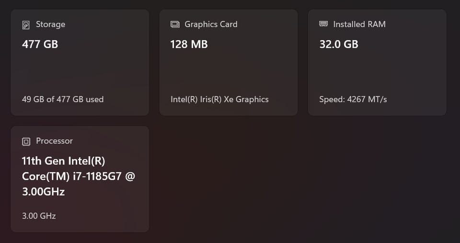Viewport: 460px width, 243px height.
Task: Click the Graphics Card monitor icon
Action: click(175, 24)
